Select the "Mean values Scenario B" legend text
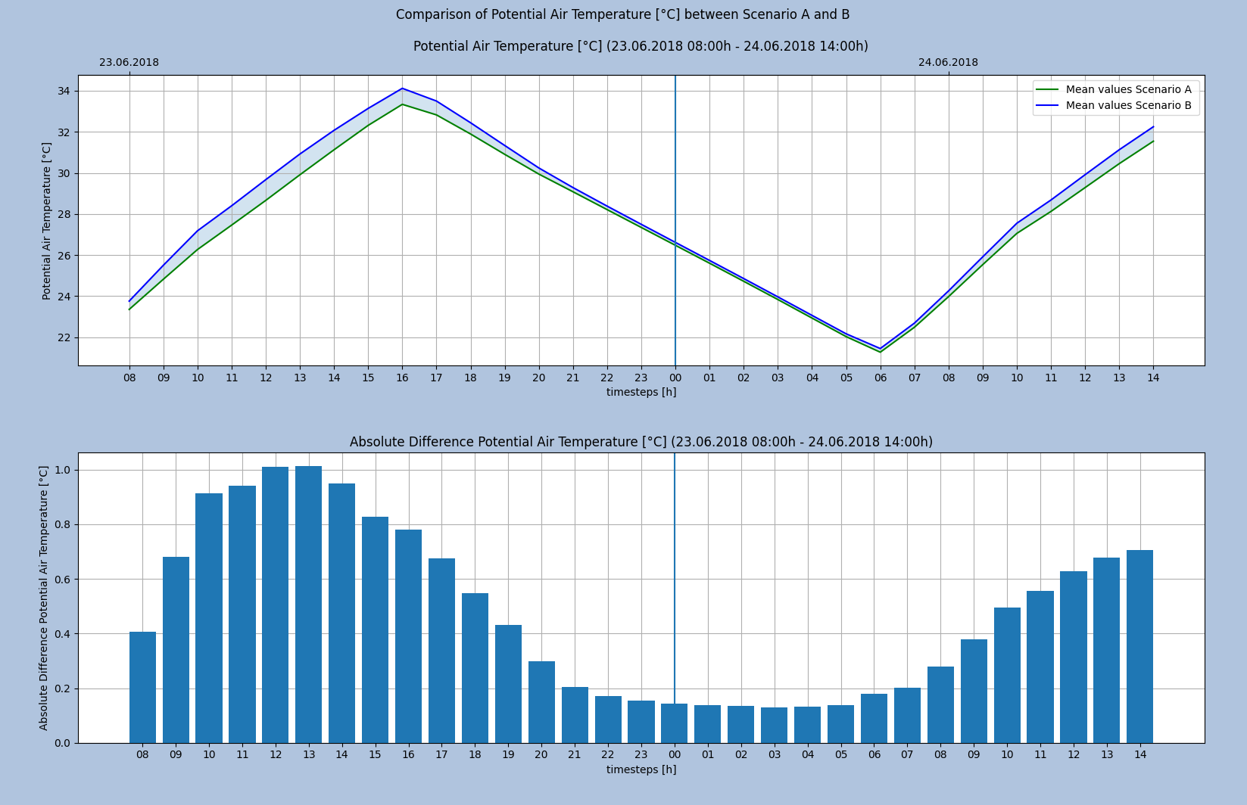Screen dimensions: 1247x805 (x=1128, y=106)
